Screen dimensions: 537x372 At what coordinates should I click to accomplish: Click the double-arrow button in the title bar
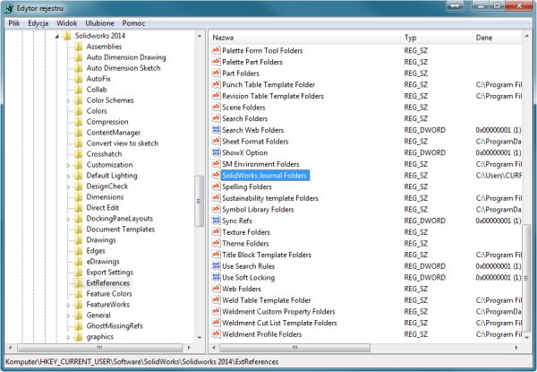pos(455,6)
